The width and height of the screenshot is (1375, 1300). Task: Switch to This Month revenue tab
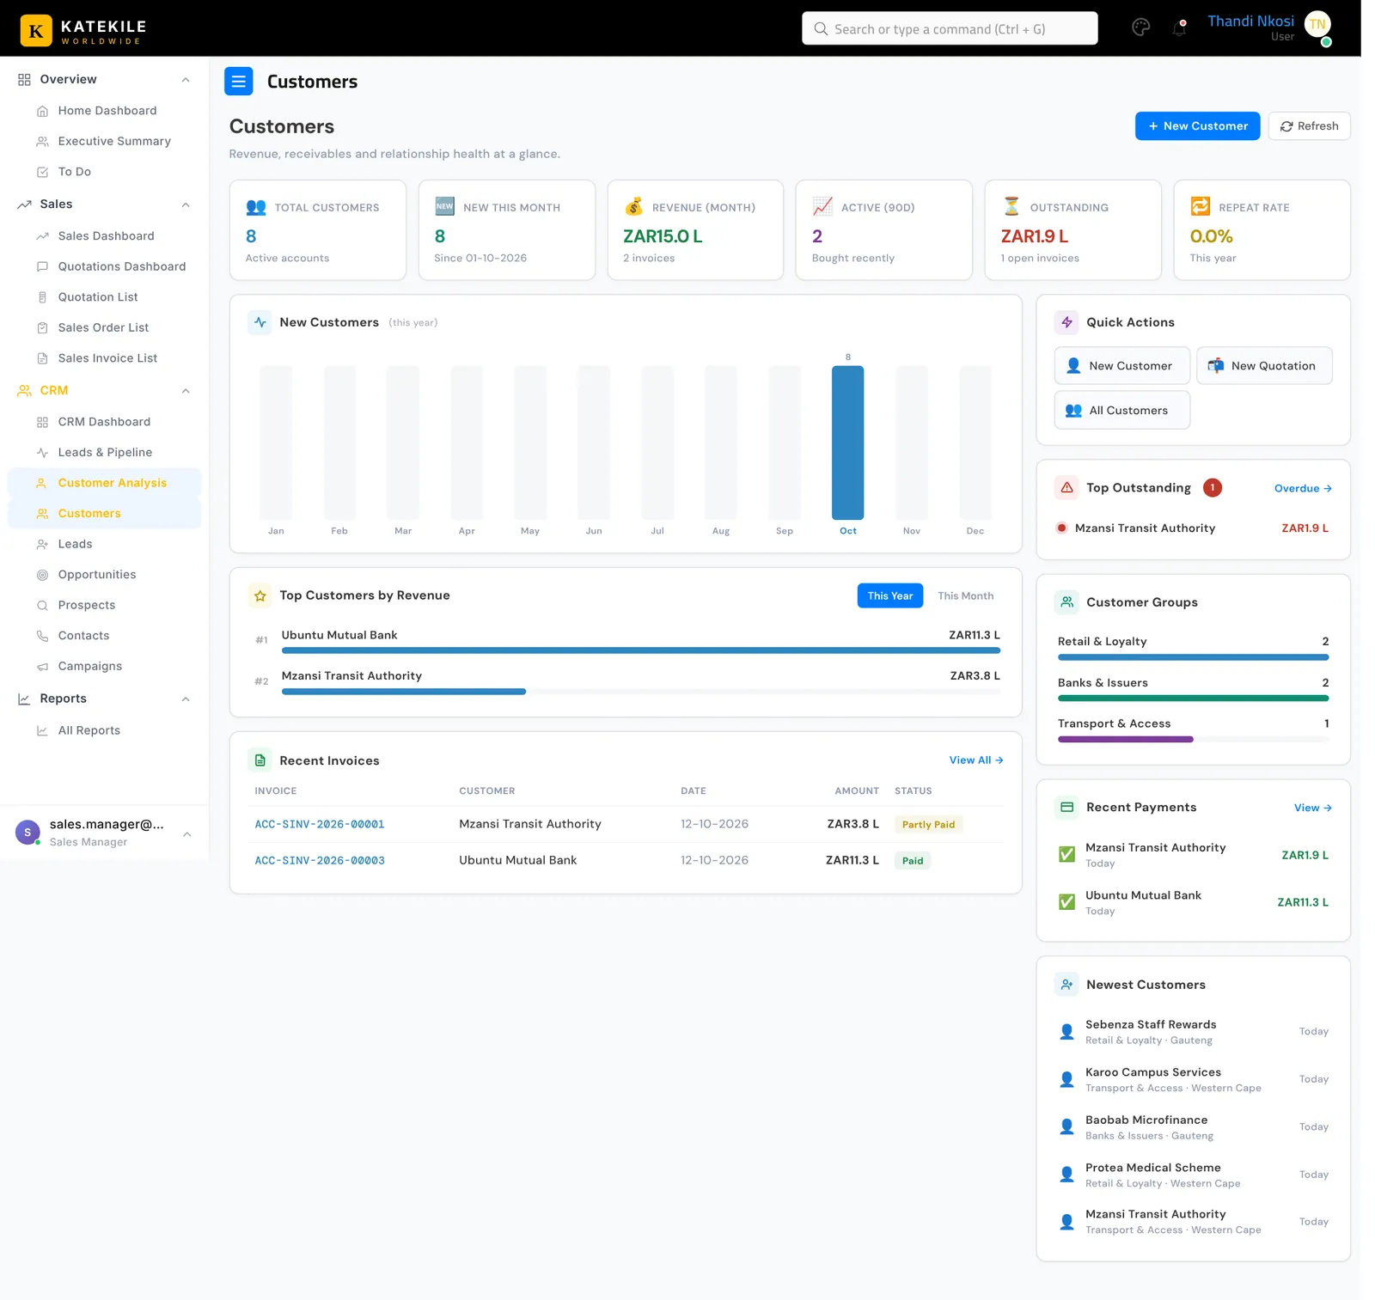[x=965, y=596]
